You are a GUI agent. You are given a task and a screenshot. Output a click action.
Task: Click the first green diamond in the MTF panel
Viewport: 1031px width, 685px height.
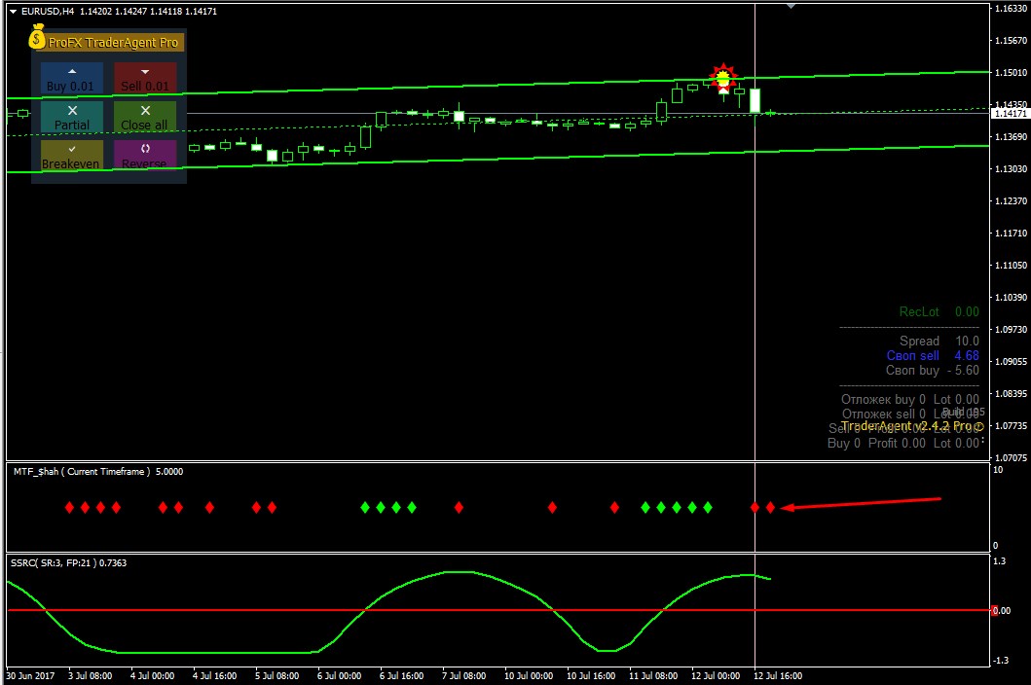[x=365, y=507]
